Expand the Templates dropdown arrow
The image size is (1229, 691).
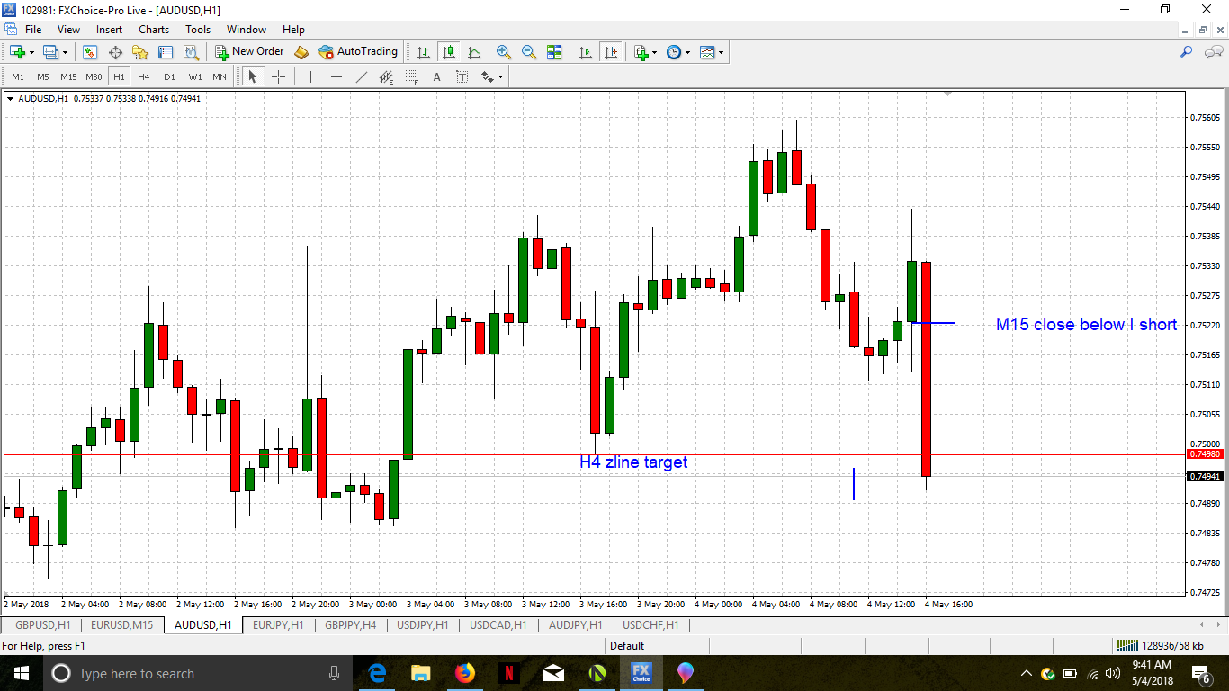(722, 52)
